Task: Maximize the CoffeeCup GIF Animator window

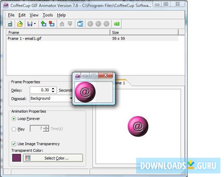Action: 166,4
